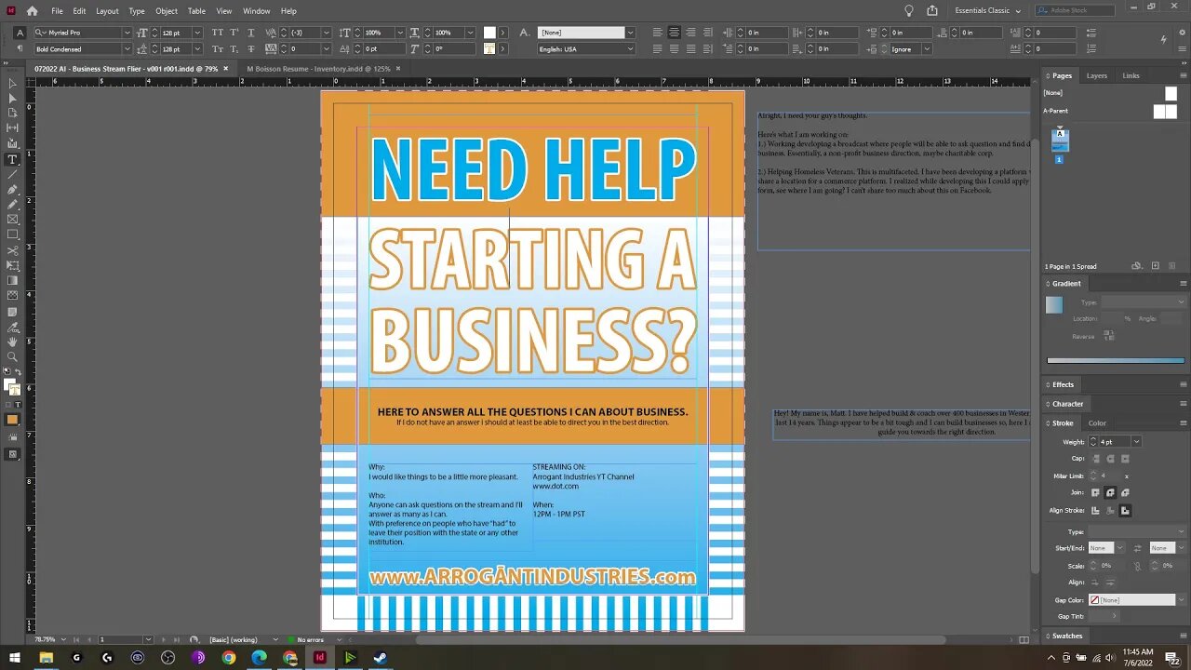Toggle Align Left paragraph button

(x=658, y=33)
